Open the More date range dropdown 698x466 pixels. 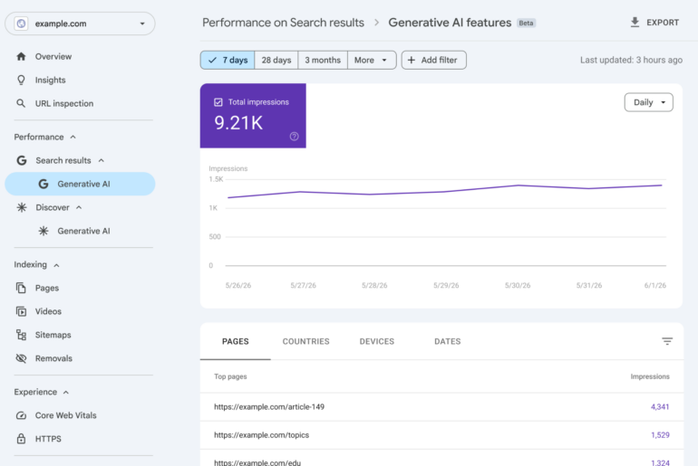[372, 60]
